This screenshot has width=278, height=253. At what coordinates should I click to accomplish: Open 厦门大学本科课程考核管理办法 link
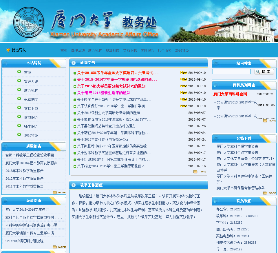coord(241,188)
